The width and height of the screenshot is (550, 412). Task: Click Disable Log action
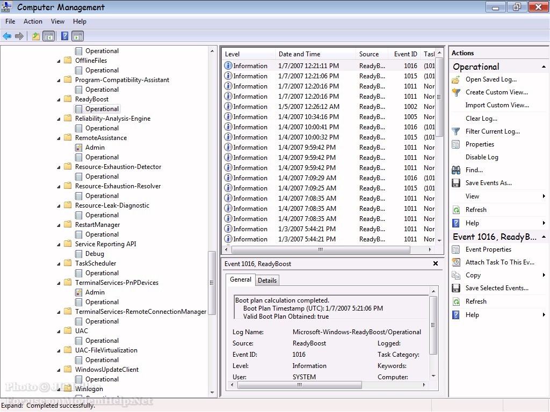pyautogui.click(x=482, y=157)
